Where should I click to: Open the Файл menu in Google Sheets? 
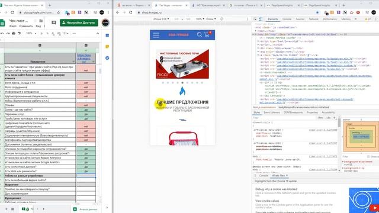click(x=13, y=26)
